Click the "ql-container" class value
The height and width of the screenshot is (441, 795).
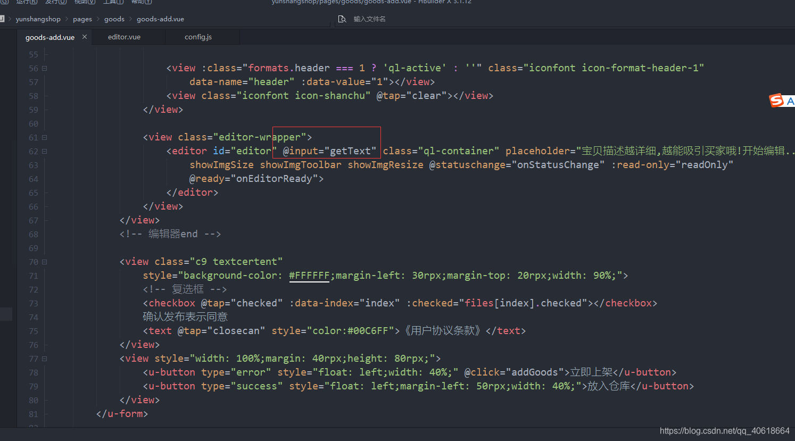point(459,151)
